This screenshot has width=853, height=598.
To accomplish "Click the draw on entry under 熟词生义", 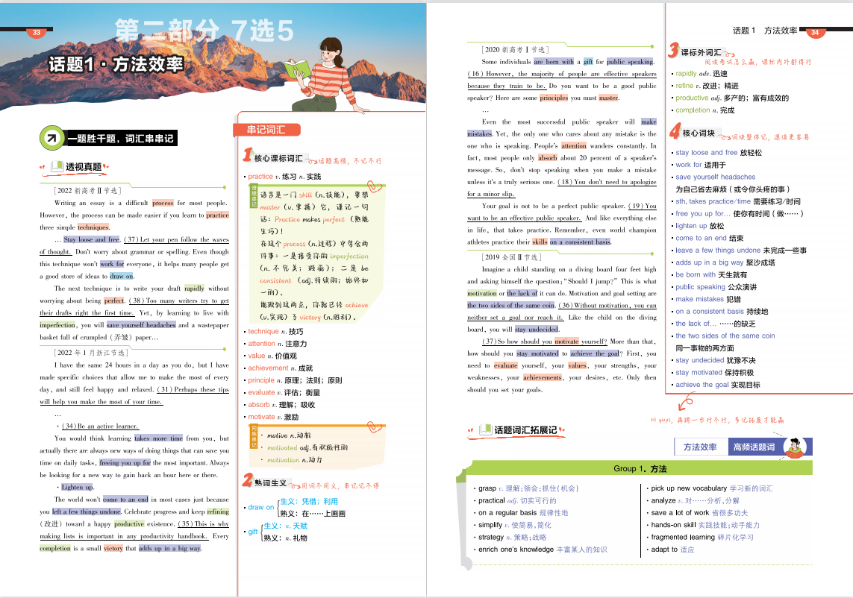I will (x=296, y=507).
